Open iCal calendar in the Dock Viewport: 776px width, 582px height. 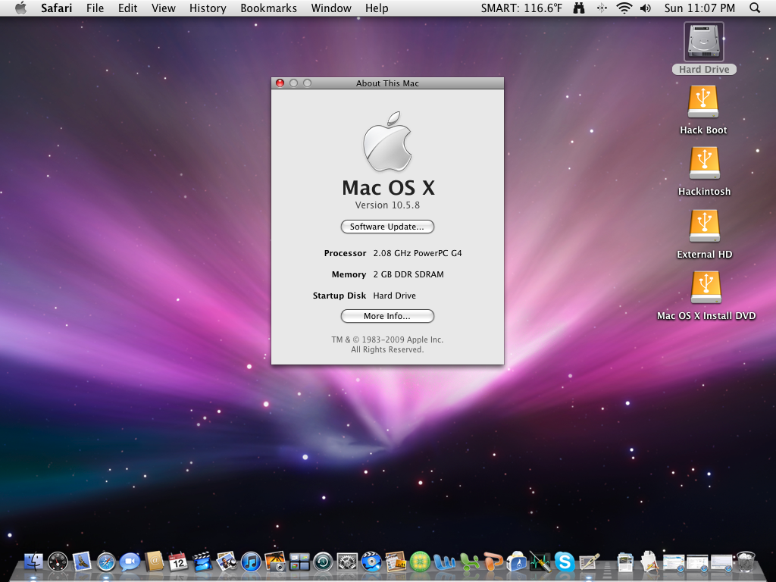(x=177, y=562)
